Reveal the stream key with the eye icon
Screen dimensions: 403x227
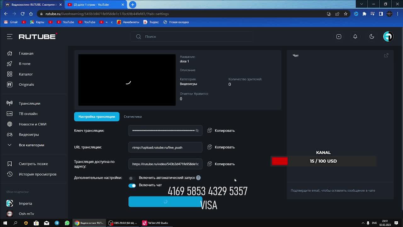[x=197, y=131]
